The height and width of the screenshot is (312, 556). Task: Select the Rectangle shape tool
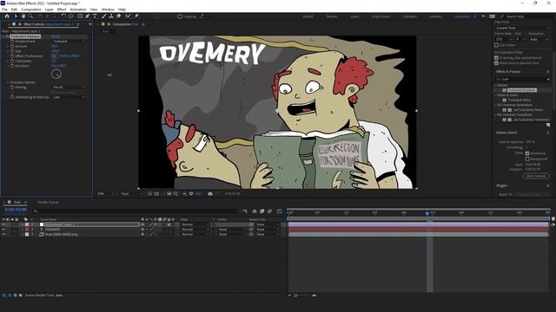[80, 16]
